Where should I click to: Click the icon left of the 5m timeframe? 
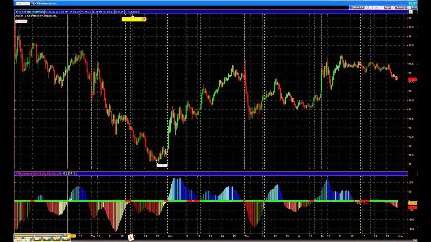click(x=370, y=7)
